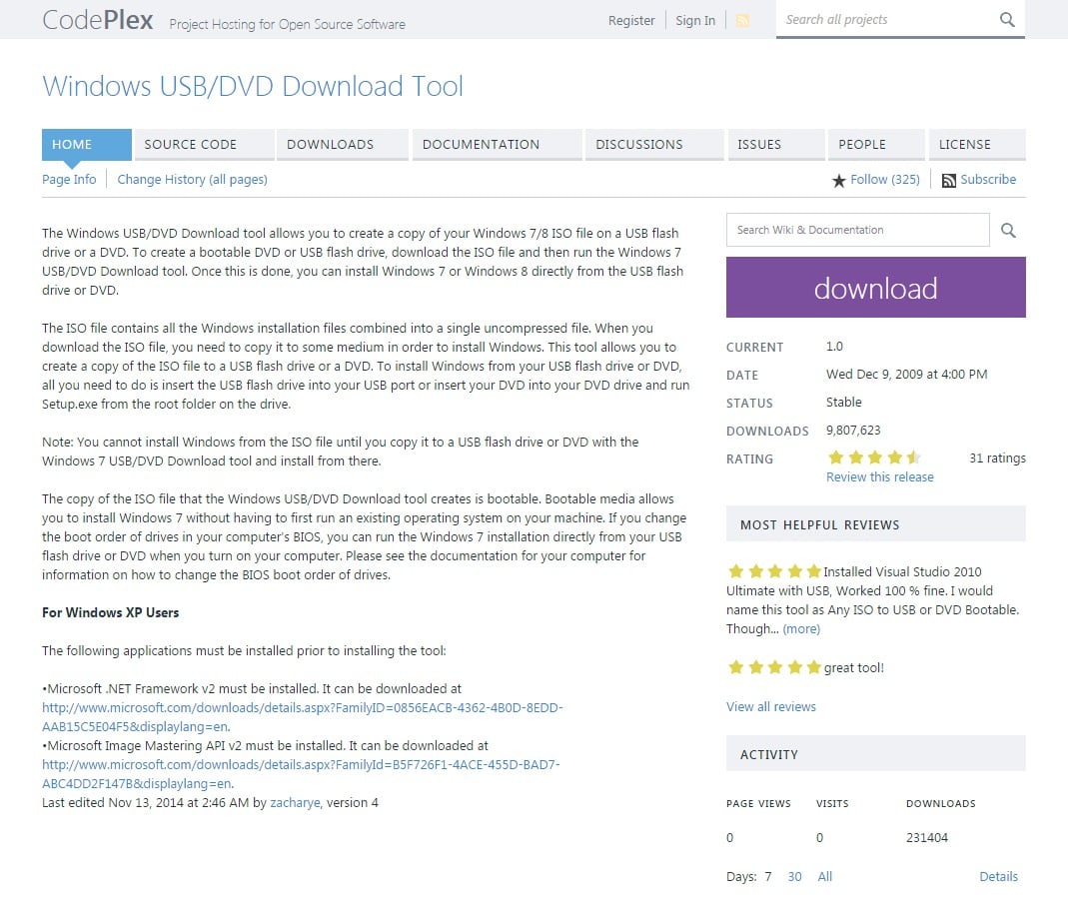The height and width of the screenshot is (917, 1068).
Task: Open activity Details link
Action: [998, 877]
